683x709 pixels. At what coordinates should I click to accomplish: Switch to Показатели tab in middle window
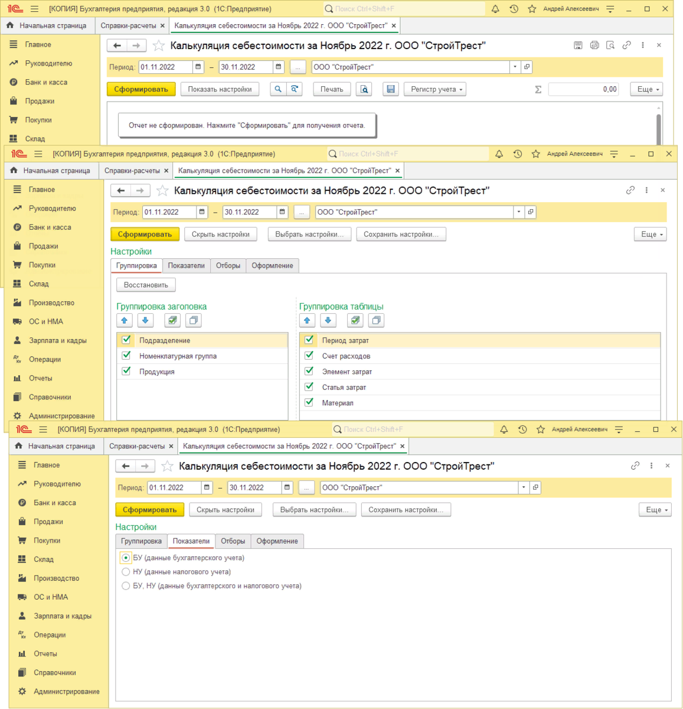pos(186,266)
